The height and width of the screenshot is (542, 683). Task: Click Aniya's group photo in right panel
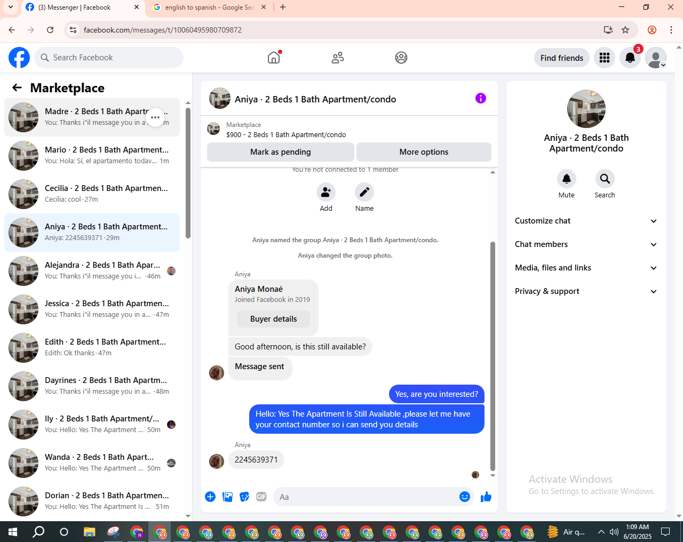tap(586, 109)
